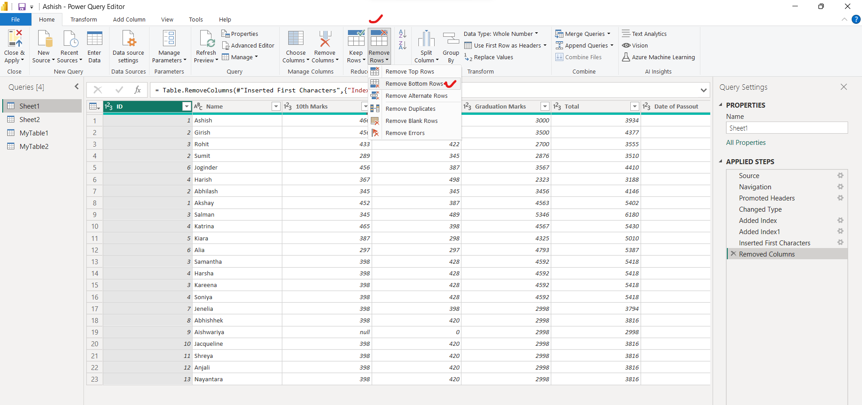Select the MyTable1 query

coord(34,133)
